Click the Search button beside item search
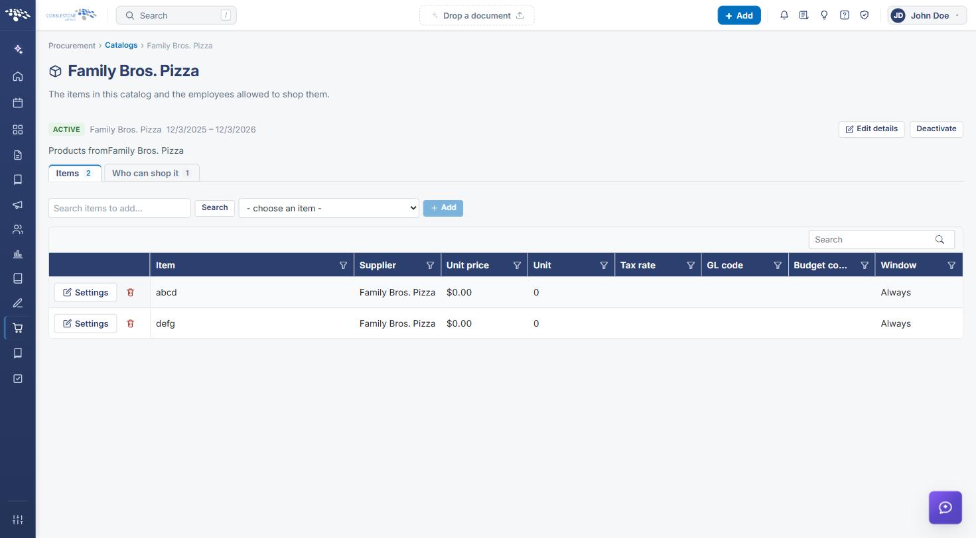Screen dimensions: 976x538 point(214,208)
